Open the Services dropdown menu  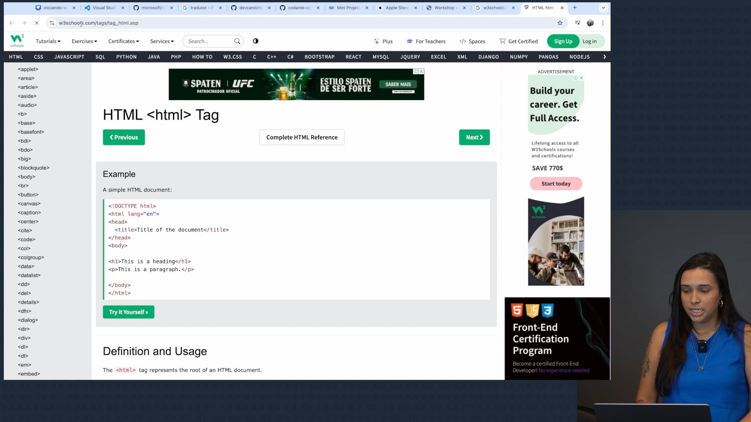click(x=162, y=41)
